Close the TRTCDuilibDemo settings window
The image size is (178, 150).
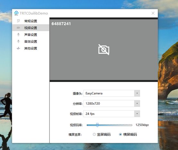click(153, 13)
